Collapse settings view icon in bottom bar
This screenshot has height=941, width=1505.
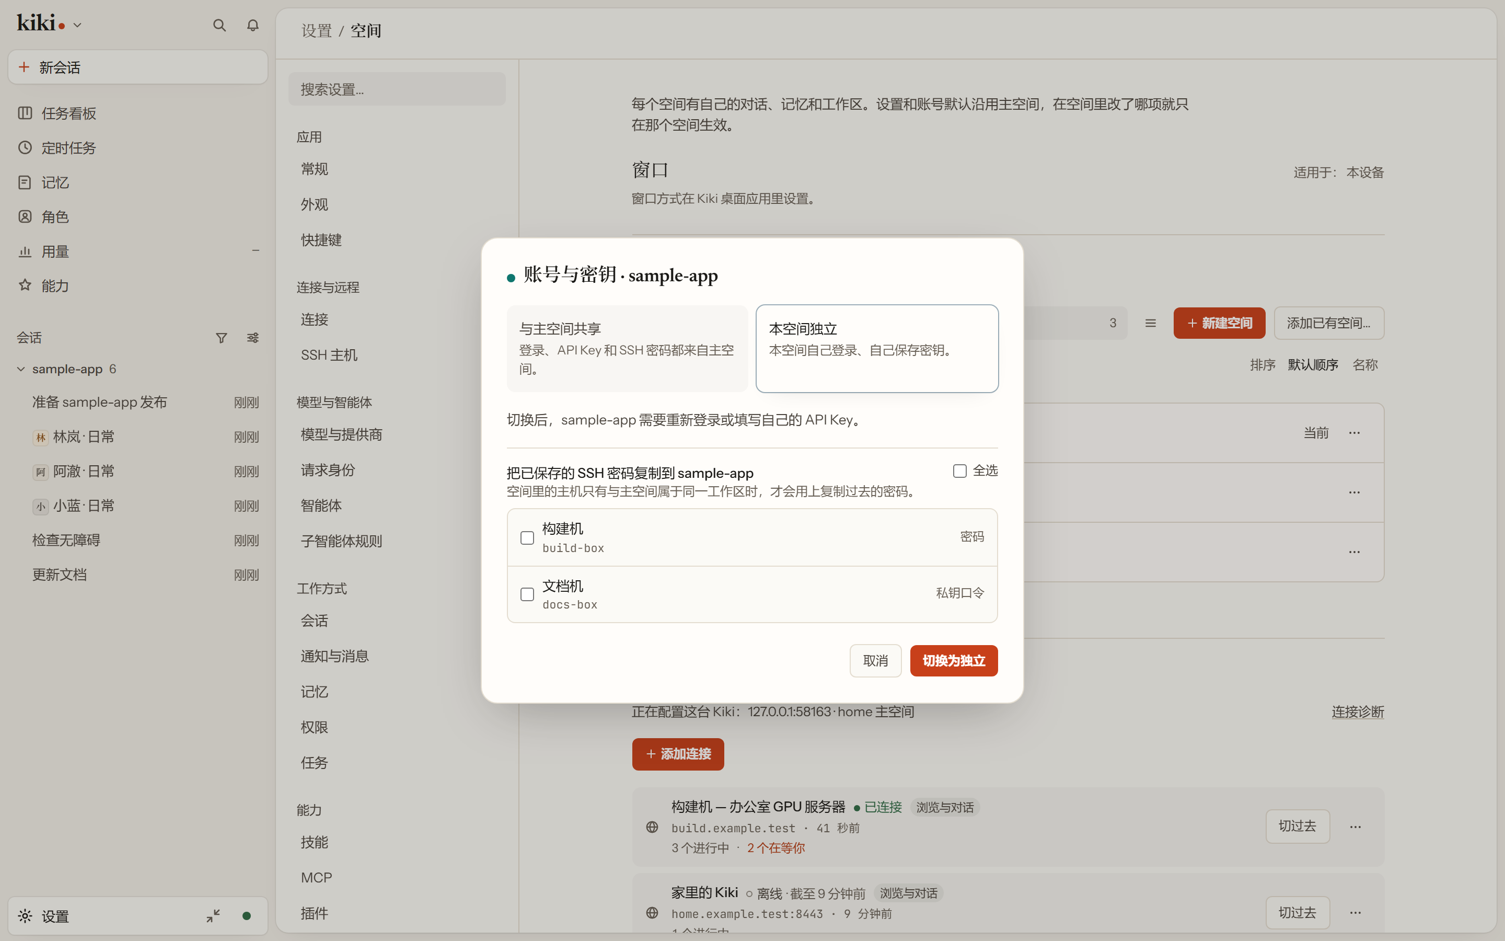click(213, 915)
